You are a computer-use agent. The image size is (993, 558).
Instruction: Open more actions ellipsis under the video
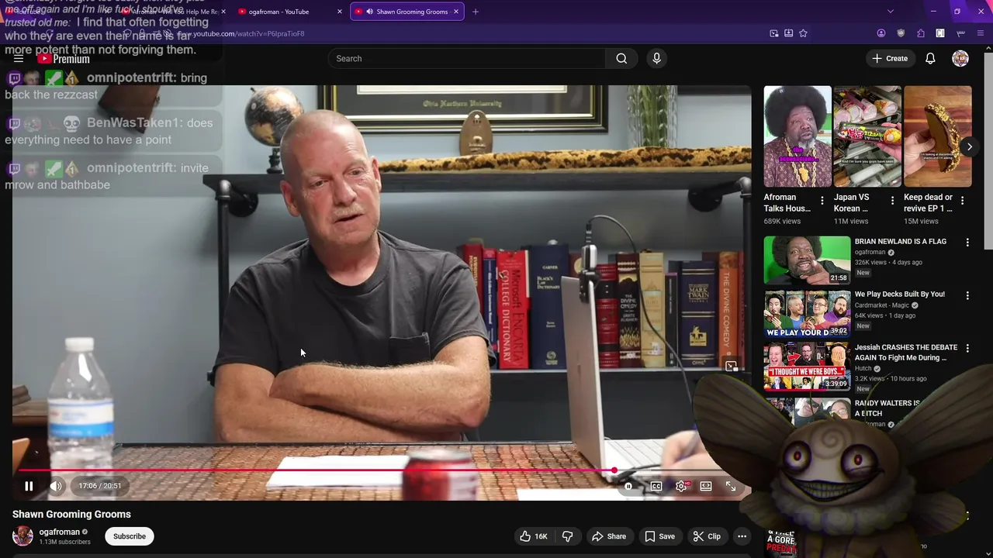742,536
